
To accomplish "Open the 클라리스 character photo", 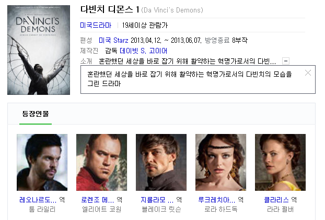I will point(280,162).
